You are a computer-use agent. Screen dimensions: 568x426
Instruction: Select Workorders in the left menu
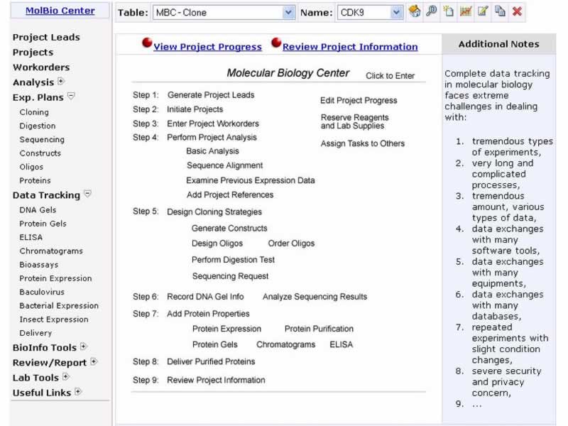[41, 67]
